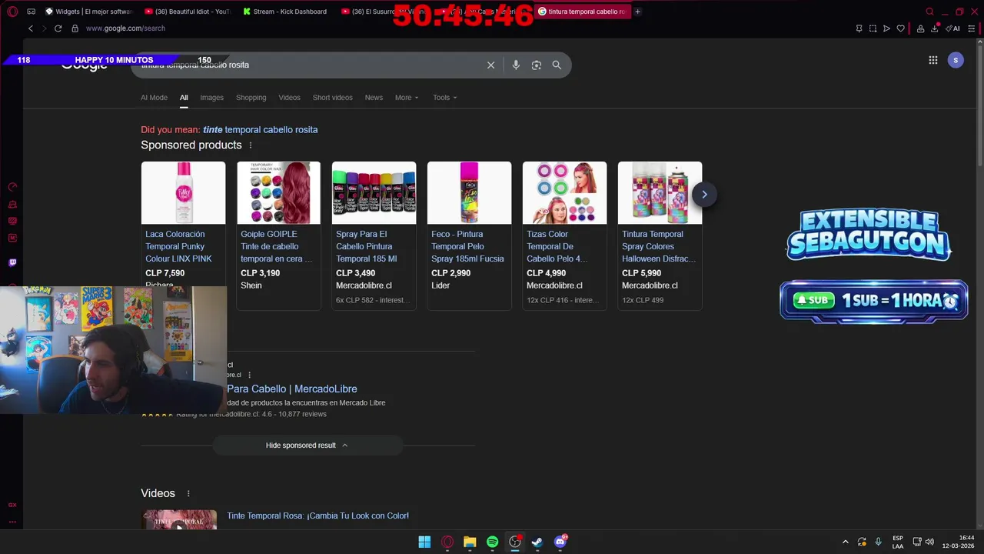This screenshot has width=984, height=554.
Task: Expand the More search filters dropdown
Action: click(x=407, y=98)
